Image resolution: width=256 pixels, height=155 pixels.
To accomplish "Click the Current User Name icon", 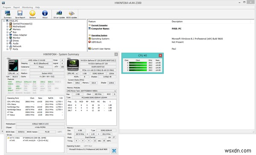I will (x=90, y=48).
